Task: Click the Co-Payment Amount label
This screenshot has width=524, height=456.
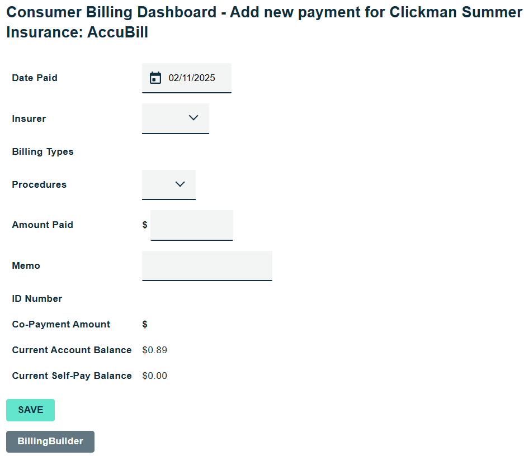Action: click(x=61, y=325)
